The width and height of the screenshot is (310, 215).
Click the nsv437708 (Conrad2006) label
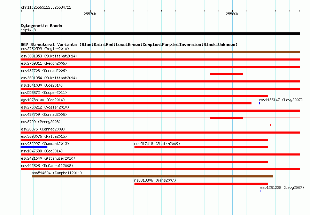44,71
